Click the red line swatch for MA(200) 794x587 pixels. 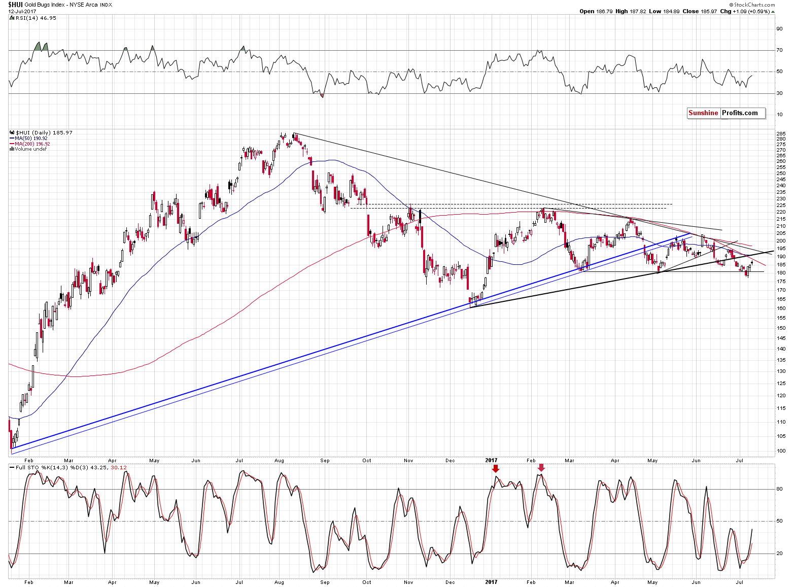click(x=12, y=144)
